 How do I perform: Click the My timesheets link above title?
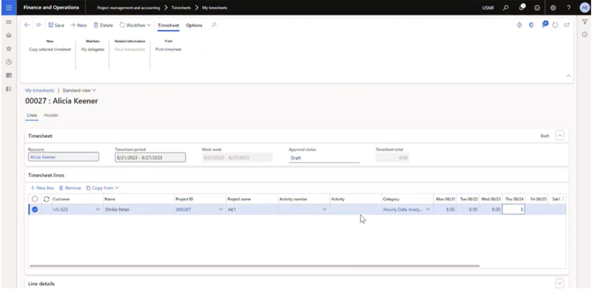click(40, 90)
